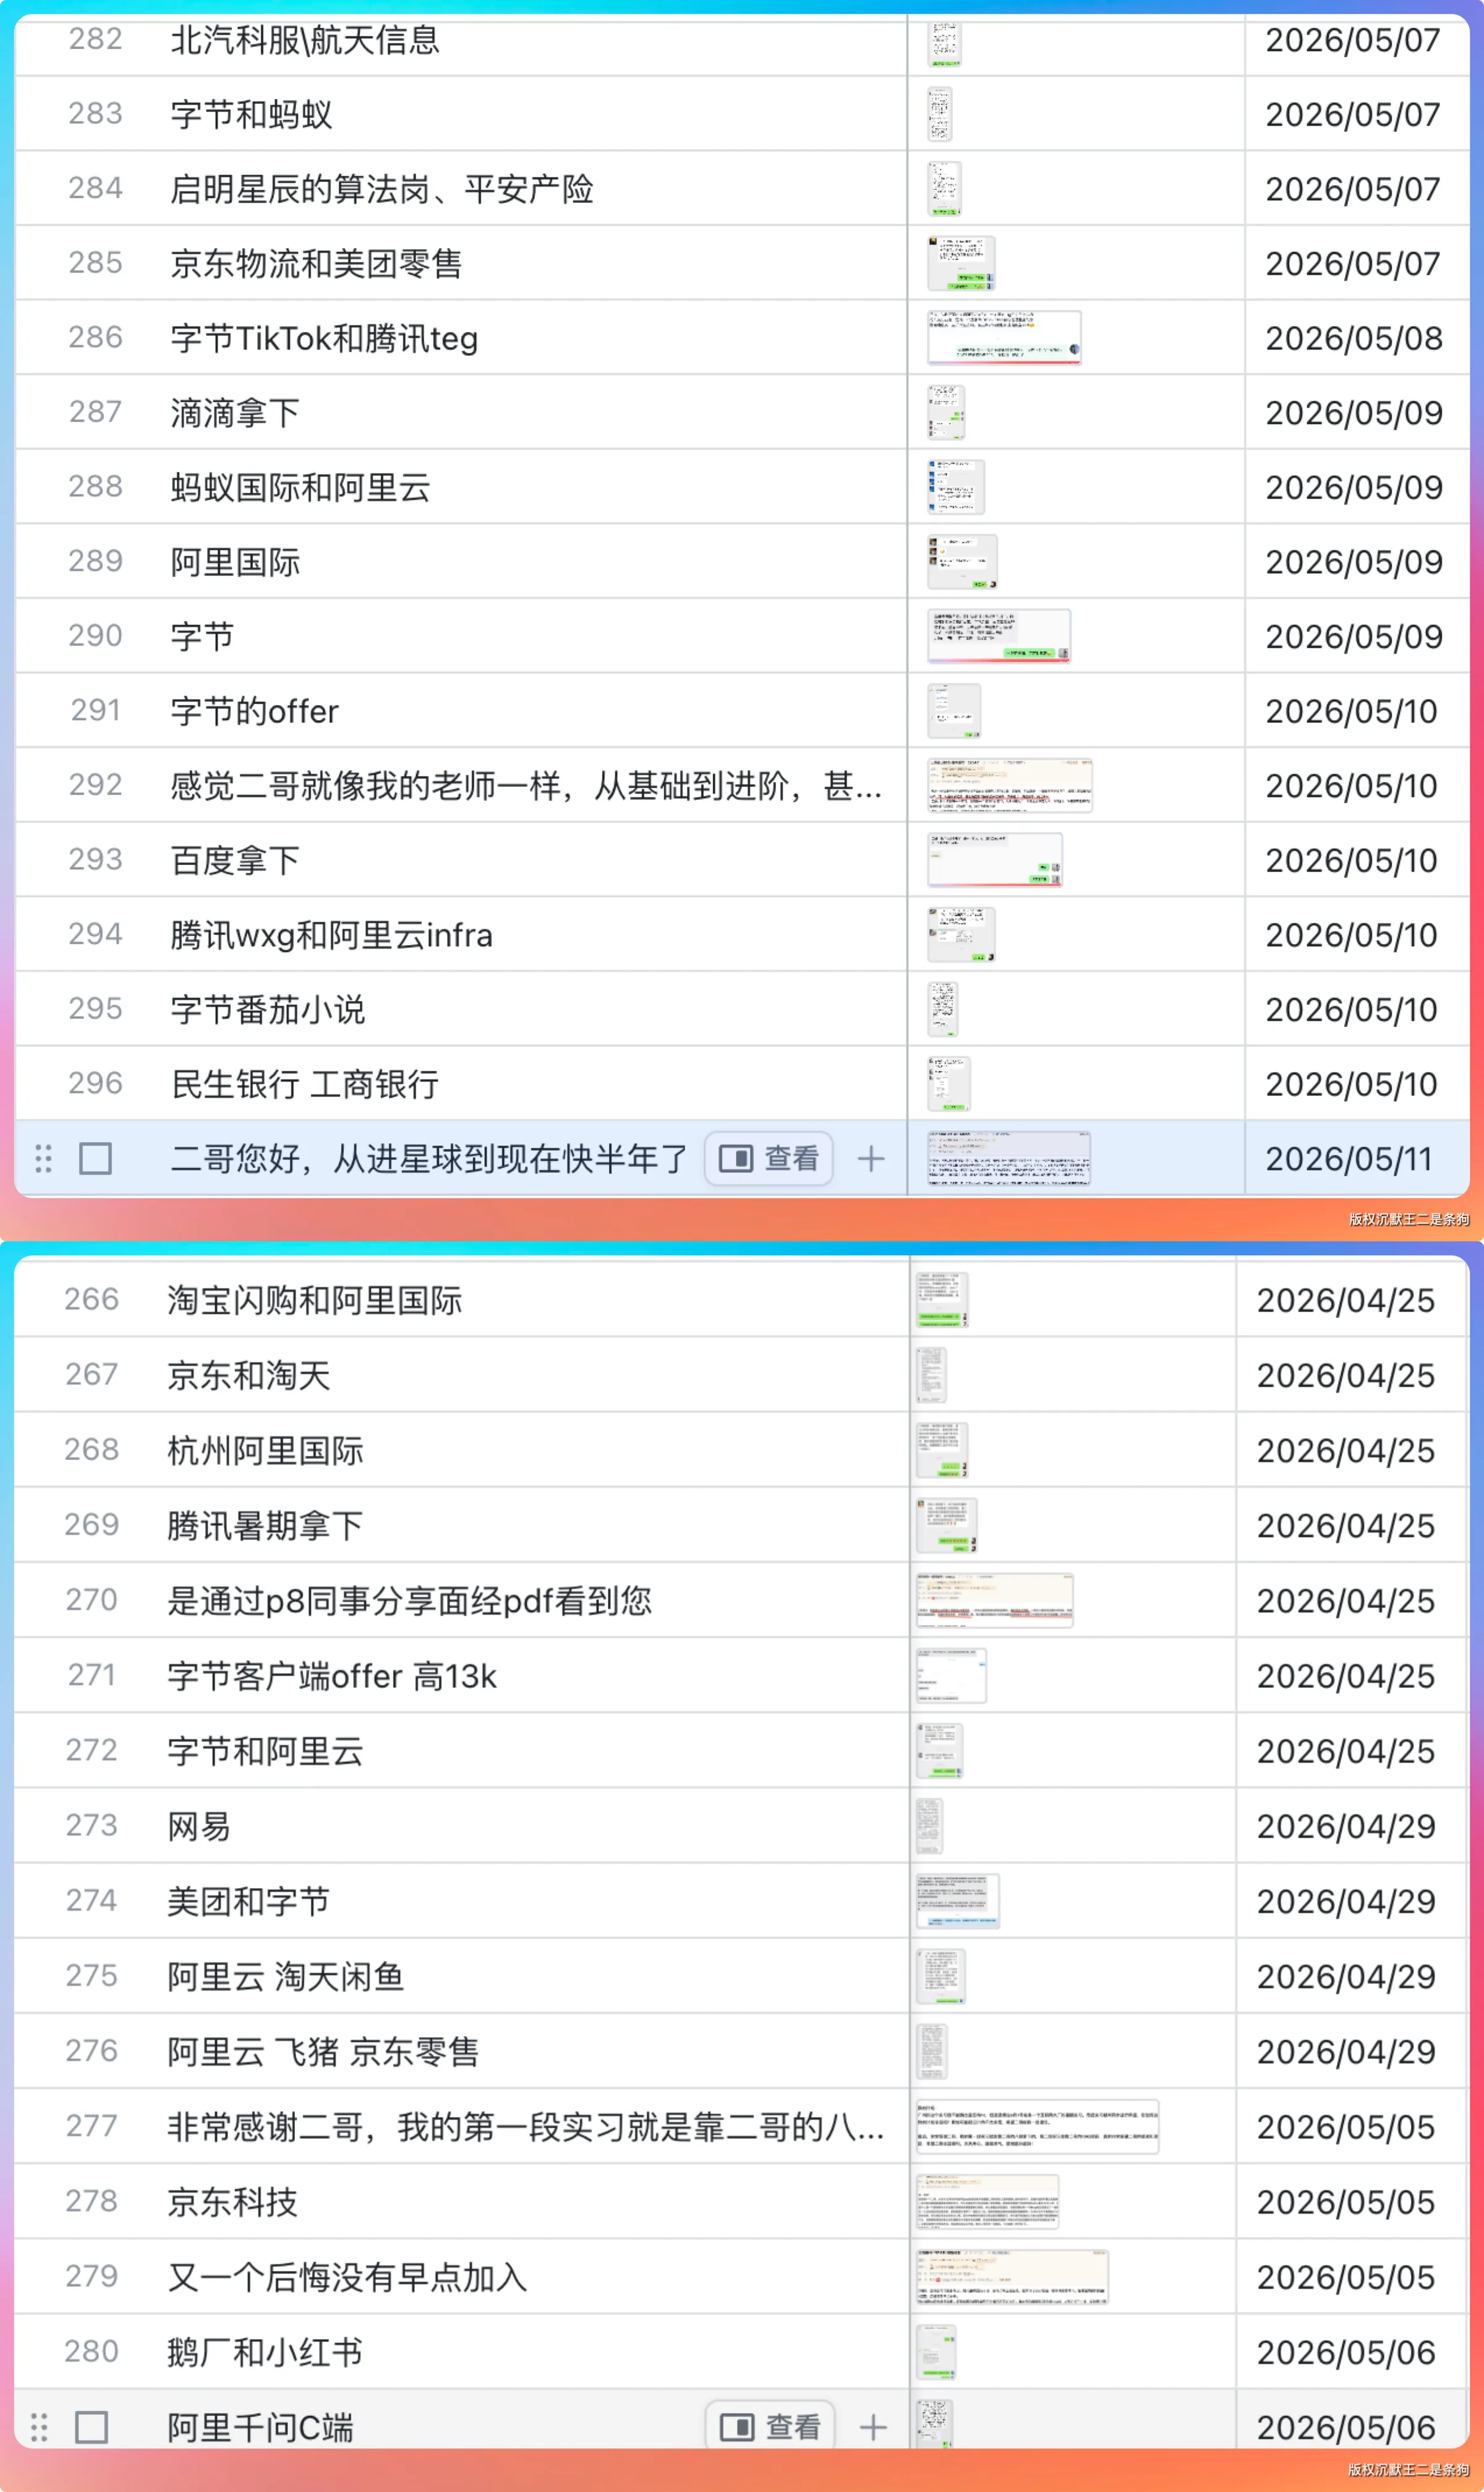Click the date 2026/05/11
Viewport: 1484px width, 2492px height.
(x=1349, y=1159)
